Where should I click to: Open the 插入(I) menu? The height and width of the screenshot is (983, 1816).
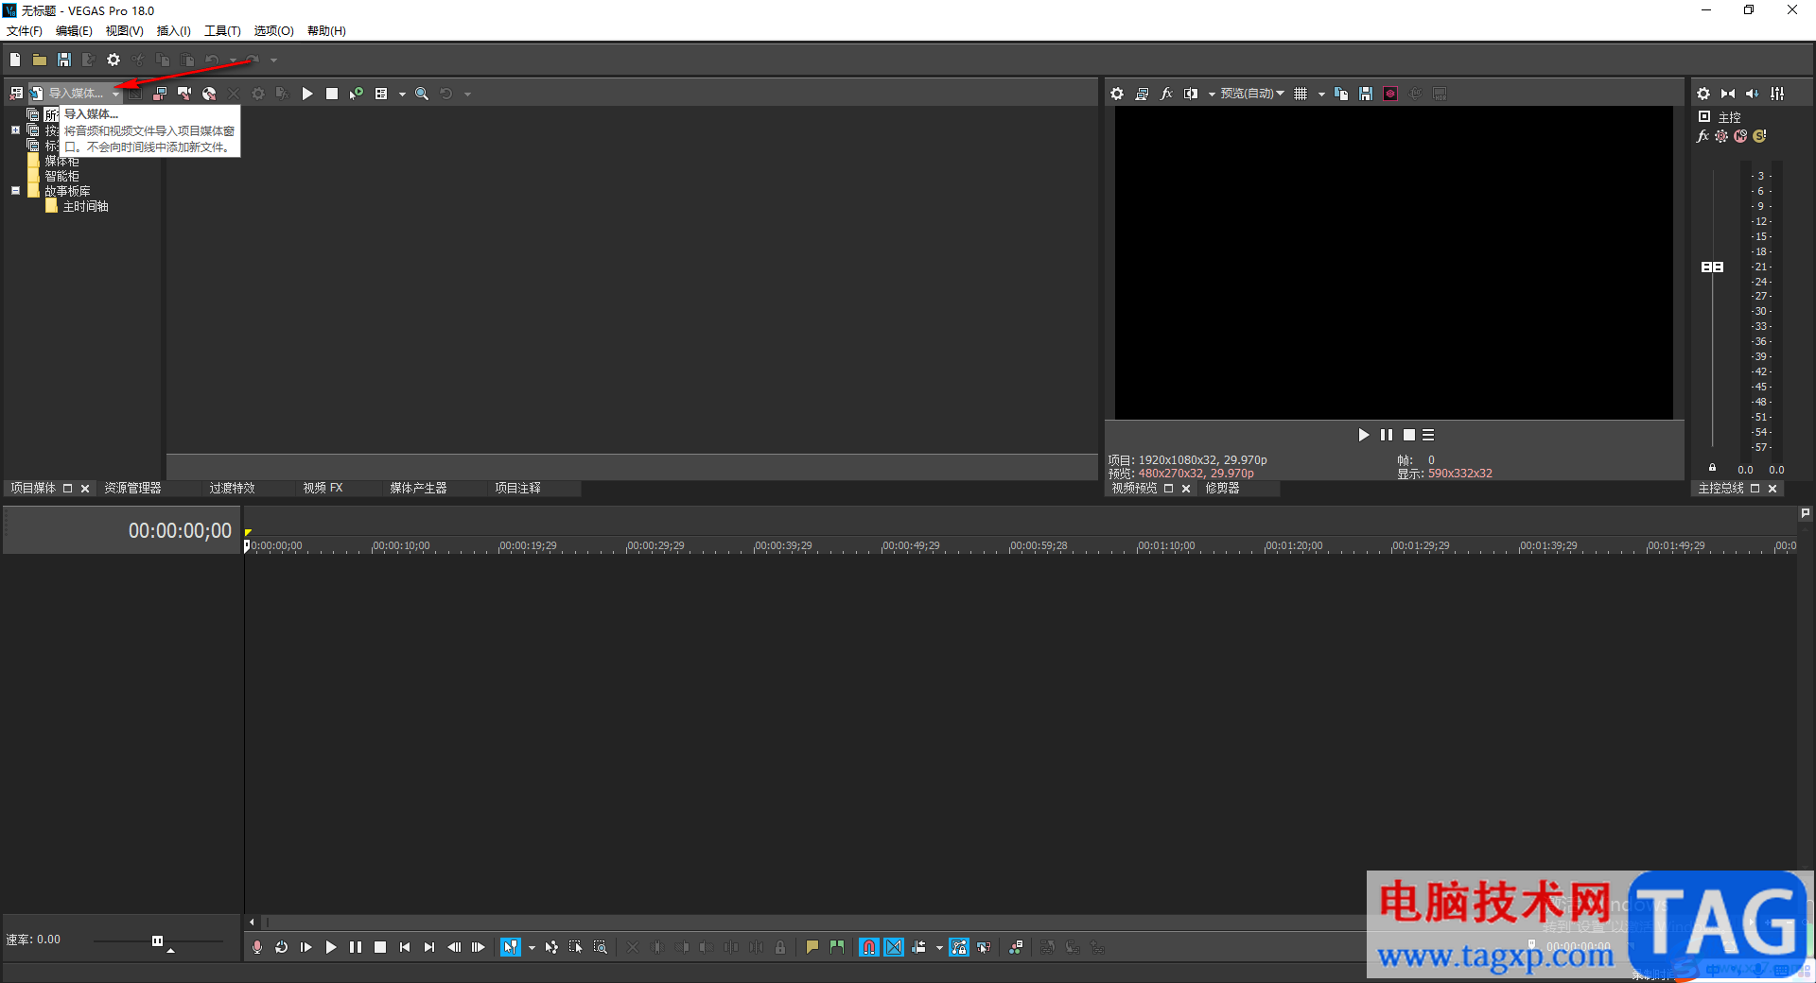coord(173,31)
